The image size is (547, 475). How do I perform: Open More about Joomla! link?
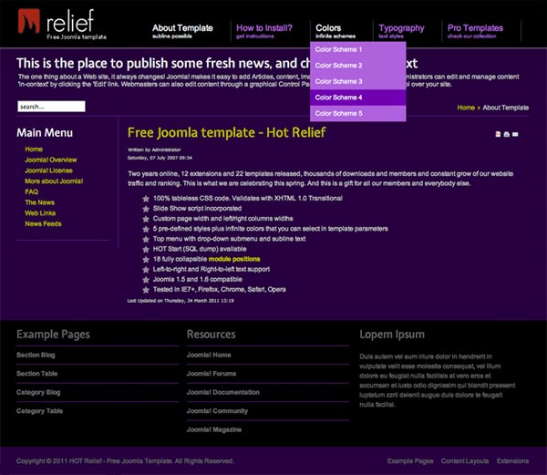(54, 181)
